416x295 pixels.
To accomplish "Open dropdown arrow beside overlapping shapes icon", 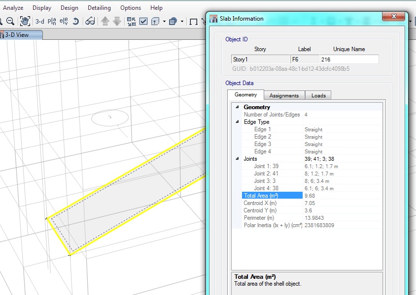I will pyautogui.click(x=182, y=21).
